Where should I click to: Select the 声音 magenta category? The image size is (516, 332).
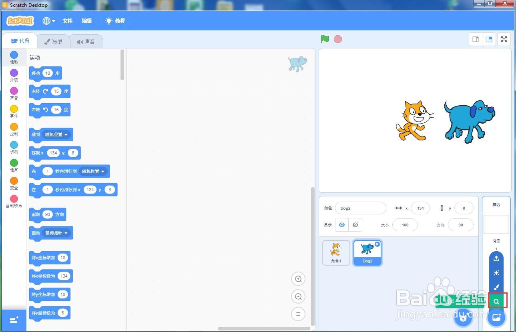pos(14,93)
